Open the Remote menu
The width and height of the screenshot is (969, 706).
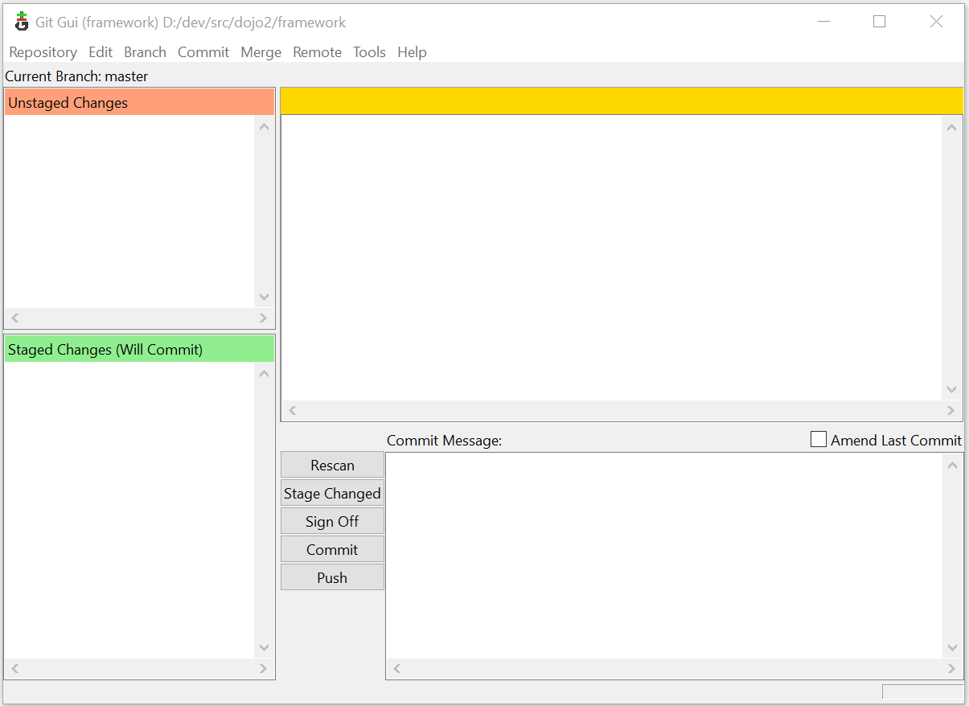pos(317,52)
